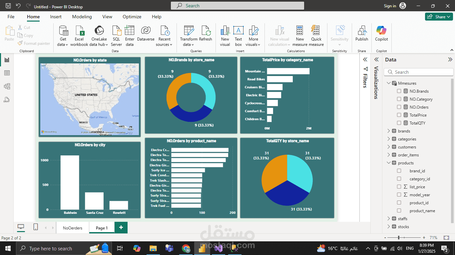Import from Excel workbook icon
This screenshot has height=255, width=455.
point(79,31)
